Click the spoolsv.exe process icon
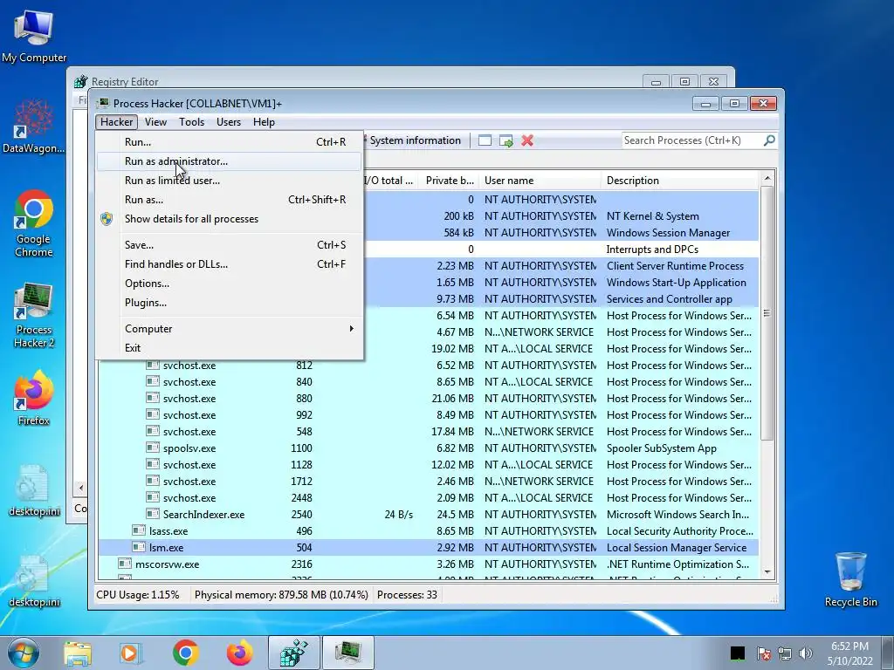Screen dimensions: 894x670 pos(152,448)
